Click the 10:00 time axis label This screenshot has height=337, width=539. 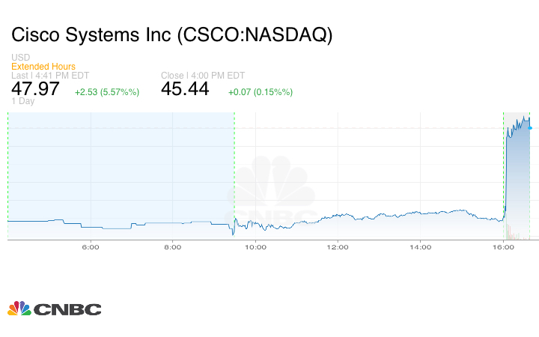point(256,247)
